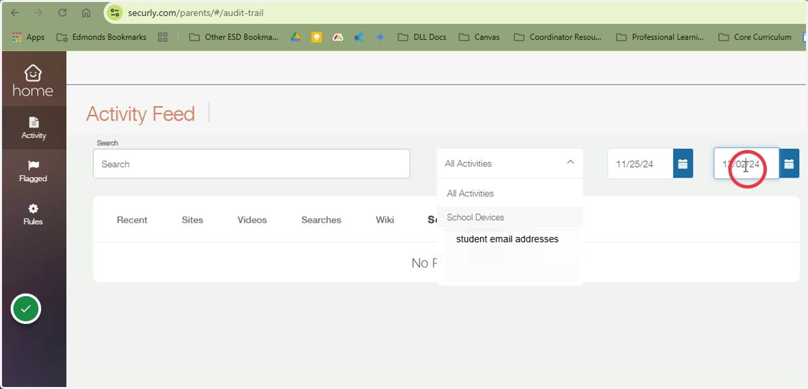Image resolution: width=808 pixels, height=389 pixels.
Task: Open the monday.com bookmark icon
Action: click(x=338, y=37)
